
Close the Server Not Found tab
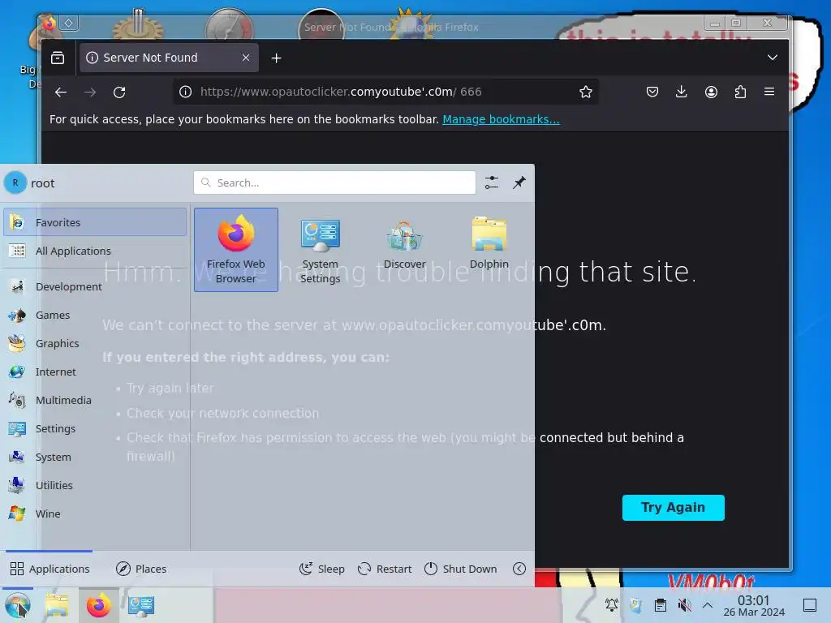(246, 58)
